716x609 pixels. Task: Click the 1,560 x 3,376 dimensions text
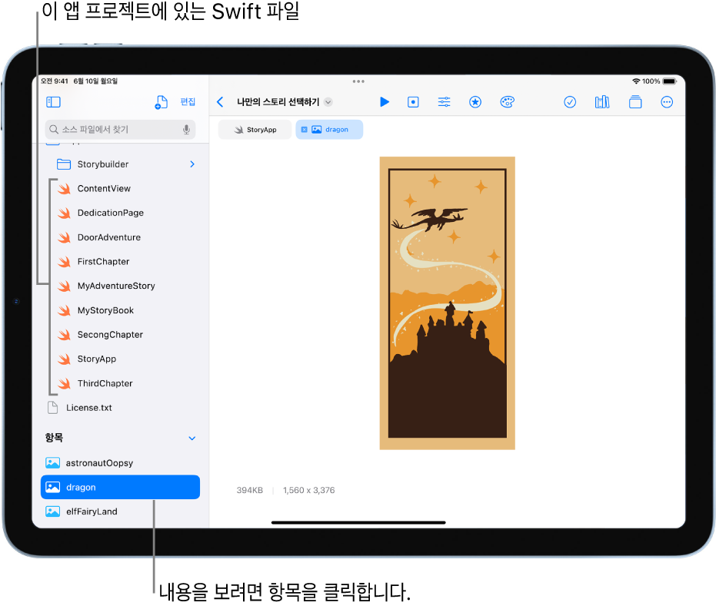click(308, 491)
